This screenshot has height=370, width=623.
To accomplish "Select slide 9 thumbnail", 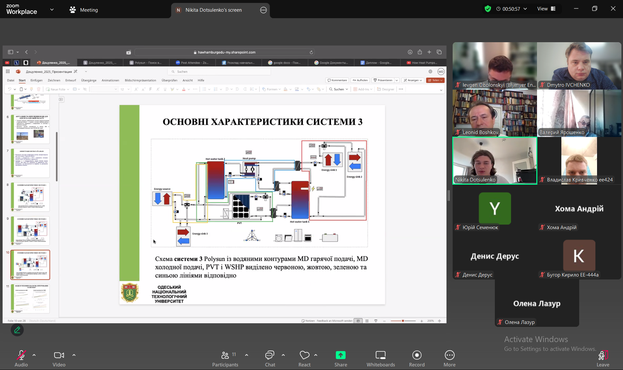I will click(30, 230).
